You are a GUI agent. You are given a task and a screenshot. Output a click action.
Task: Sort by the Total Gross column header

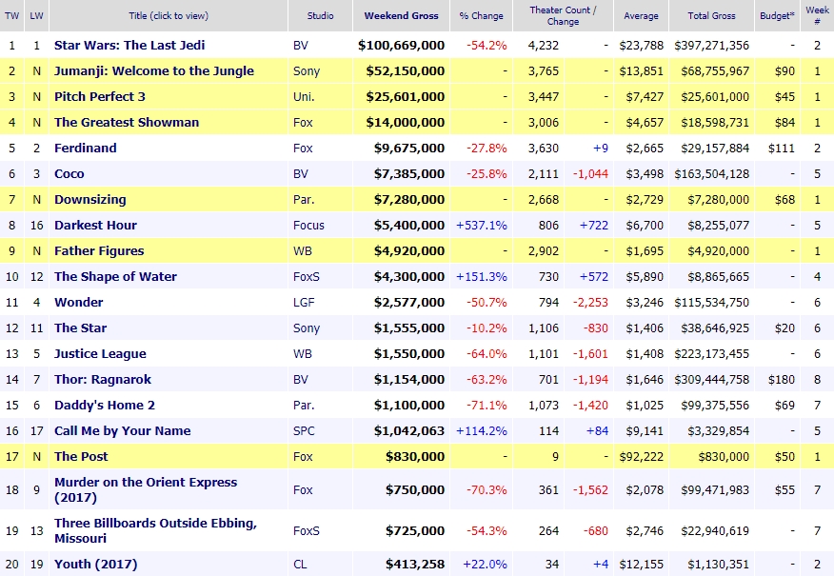(x=712, y=16)
